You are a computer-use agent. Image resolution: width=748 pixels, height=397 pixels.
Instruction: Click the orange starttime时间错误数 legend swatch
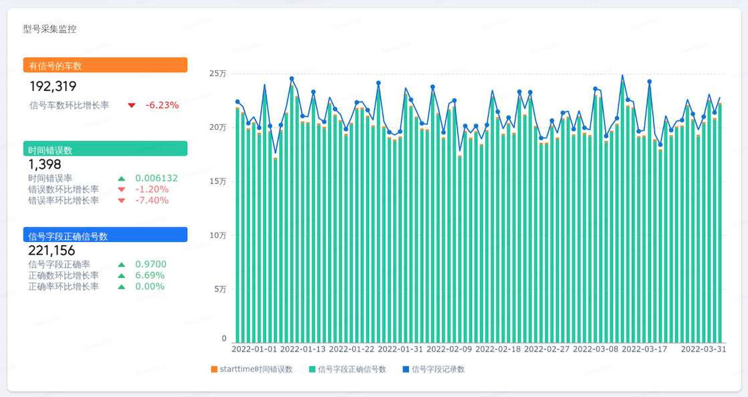click(x=214, y=370)
